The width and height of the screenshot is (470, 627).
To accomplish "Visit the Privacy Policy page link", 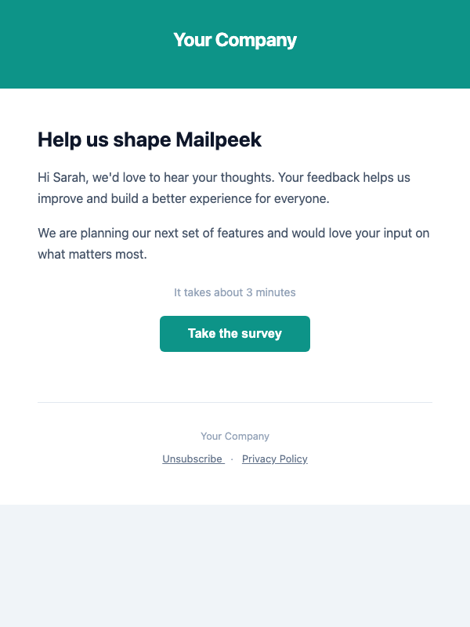I will 274,458.
